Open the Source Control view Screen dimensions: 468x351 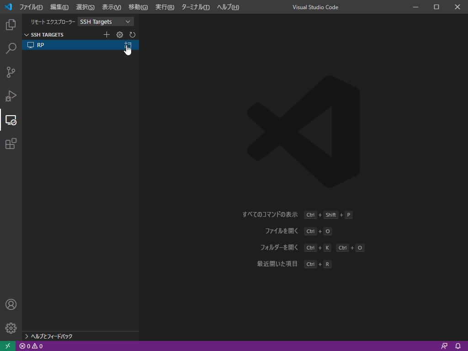click(x=11, y=72)
